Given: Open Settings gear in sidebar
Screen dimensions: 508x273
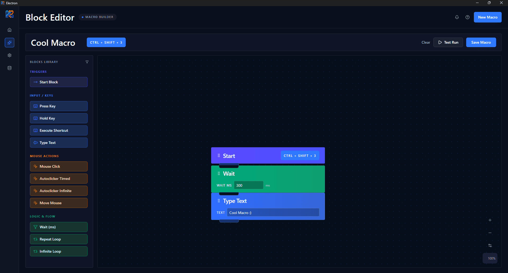Looking at the screenshot, I should pos(10,55).
